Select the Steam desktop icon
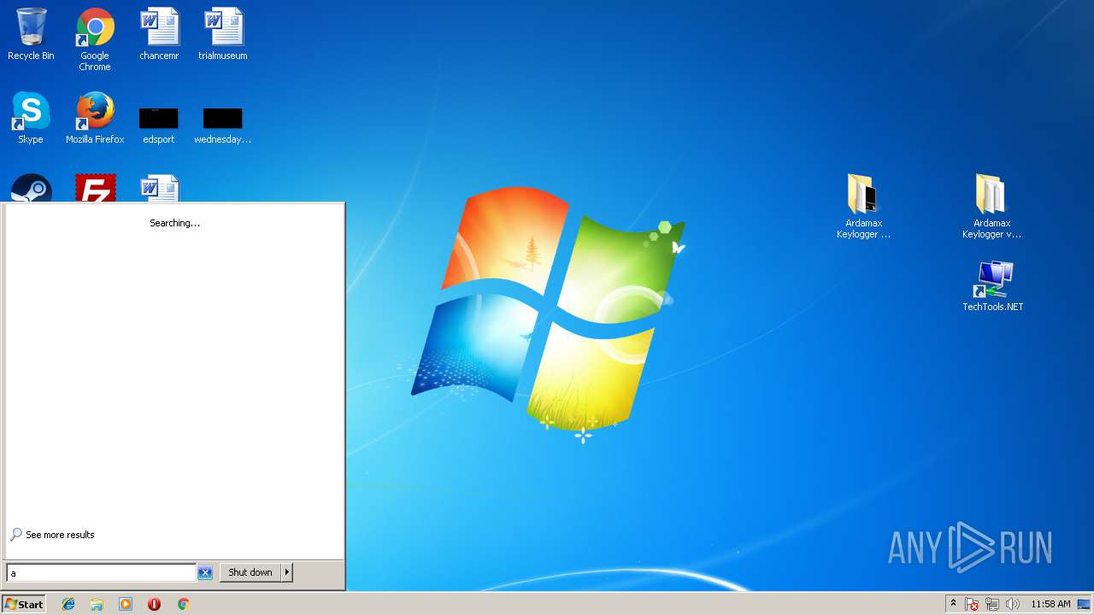Screen dimensions: 1094x615 (x=32, y=188)
